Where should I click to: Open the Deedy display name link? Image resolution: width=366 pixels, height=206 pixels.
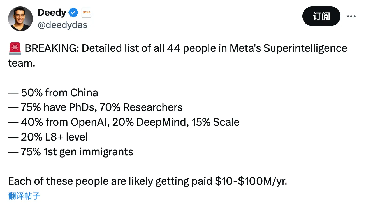coord(52,13)
